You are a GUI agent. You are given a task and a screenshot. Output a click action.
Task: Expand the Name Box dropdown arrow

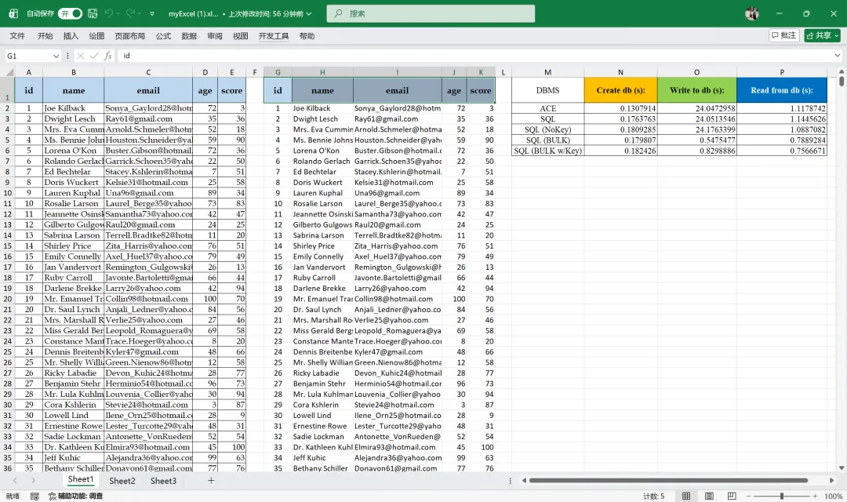coord(56,56)
